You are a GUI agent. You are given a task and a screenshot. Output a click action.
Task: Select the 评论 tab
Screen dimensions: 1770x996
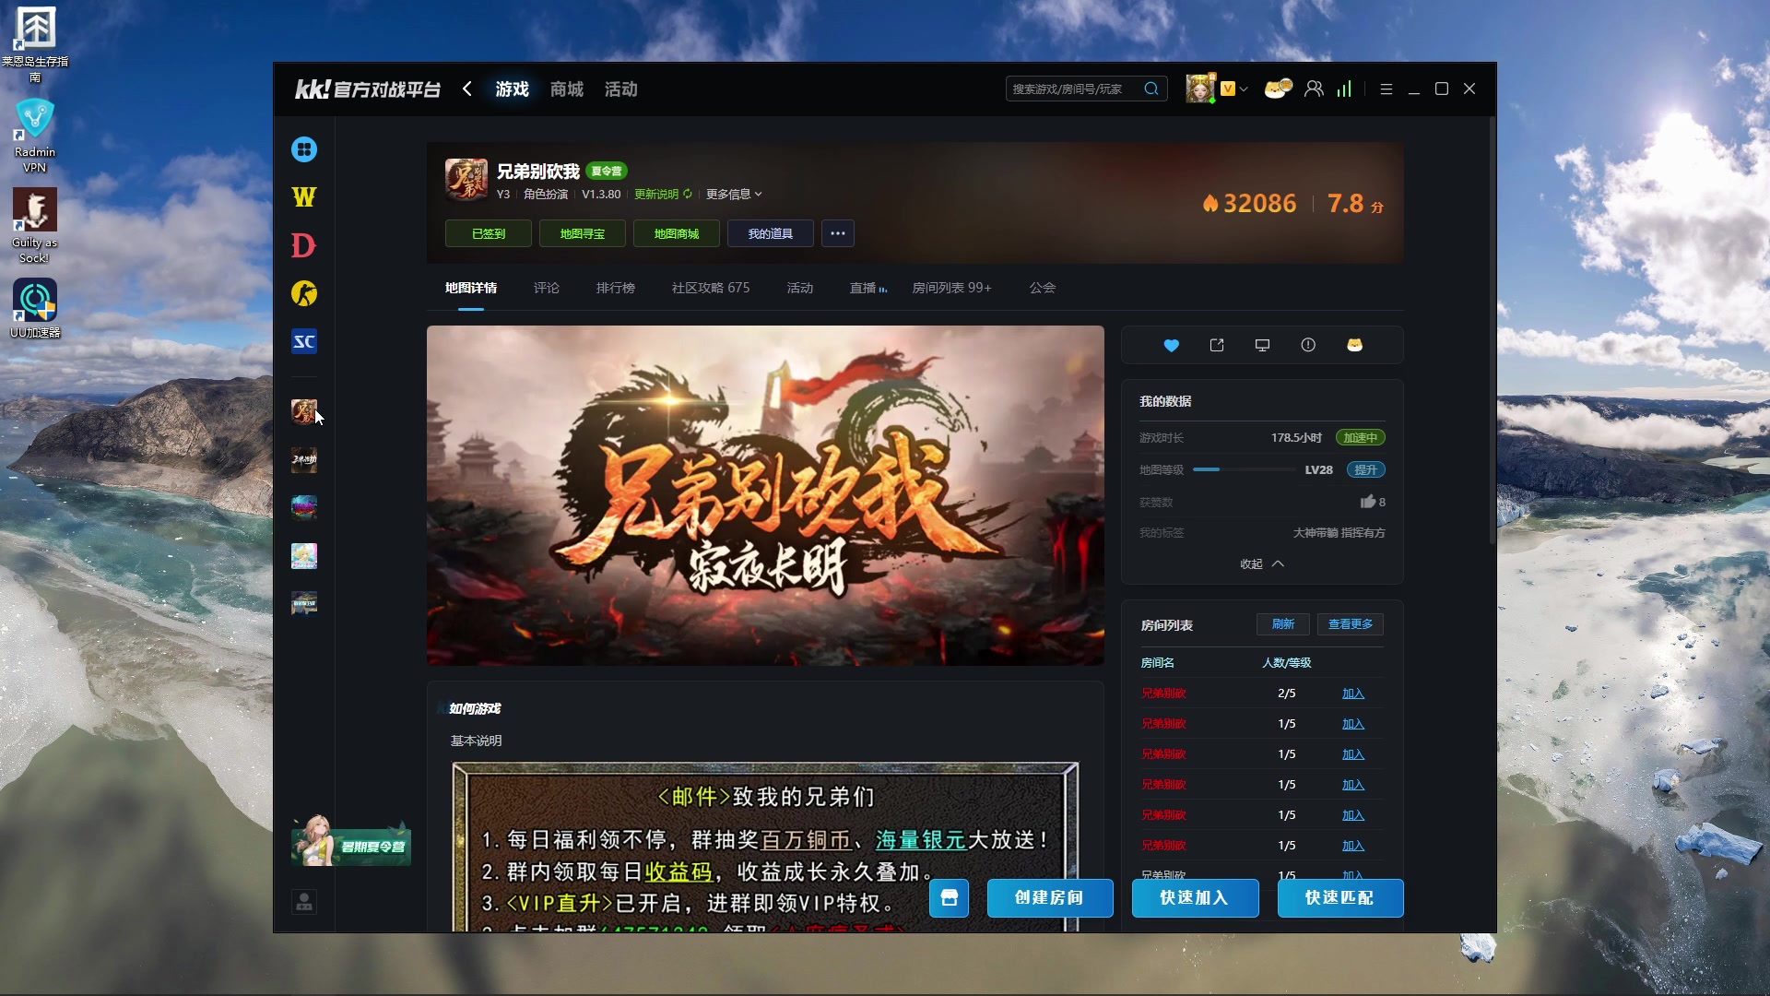[x=547, y=288]
